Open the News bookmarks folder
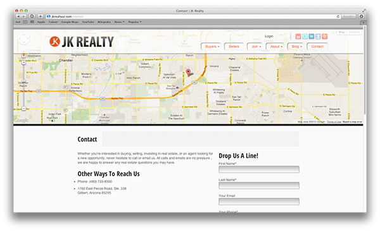The height and width of the screenshot is (231, 380). click(x=119, y=22)
